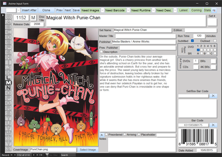Screen dimensions: 222x157
Task: Go to last record in navigator
Action: 37,155
